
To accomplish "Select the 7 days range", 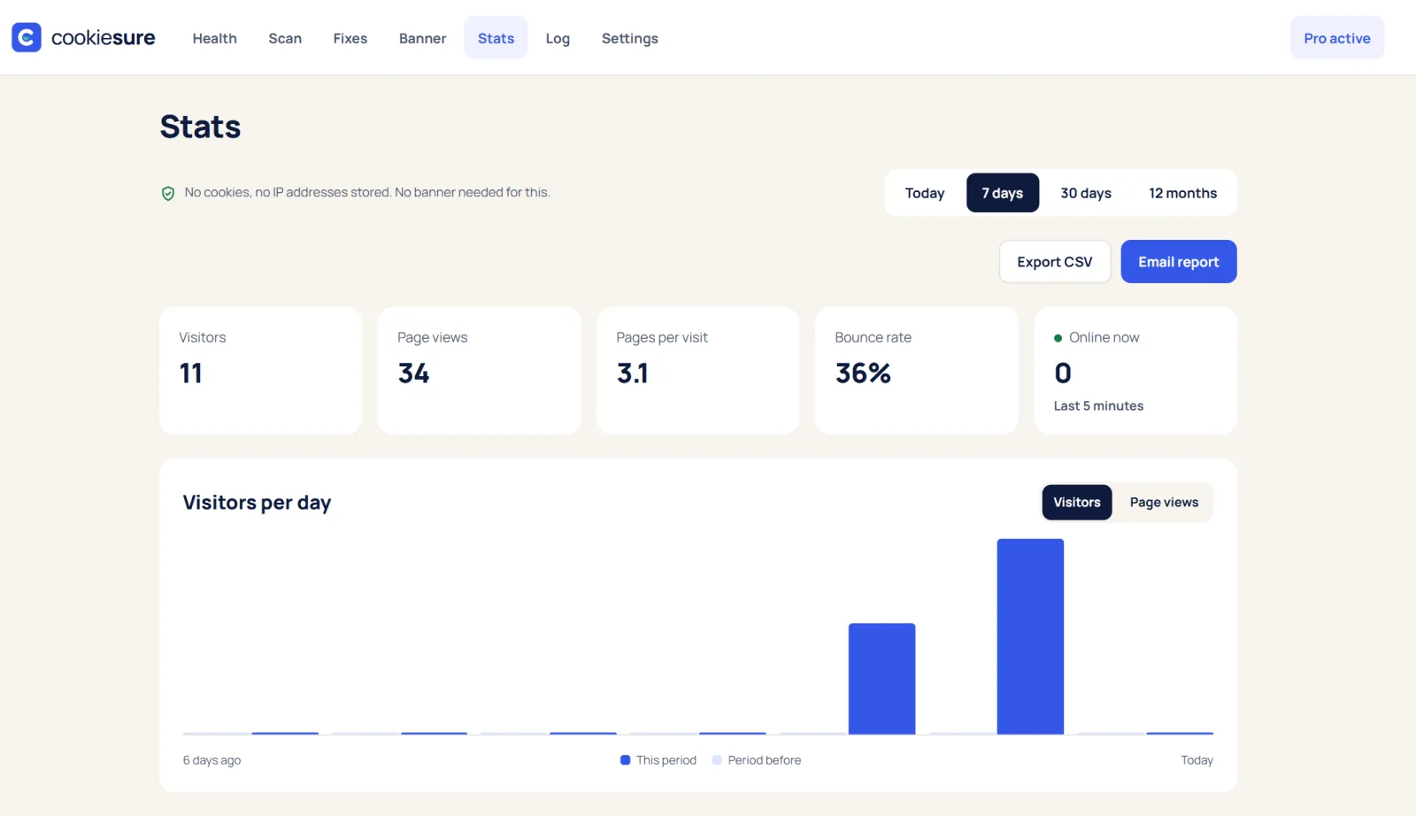I will pos(1003,193).
